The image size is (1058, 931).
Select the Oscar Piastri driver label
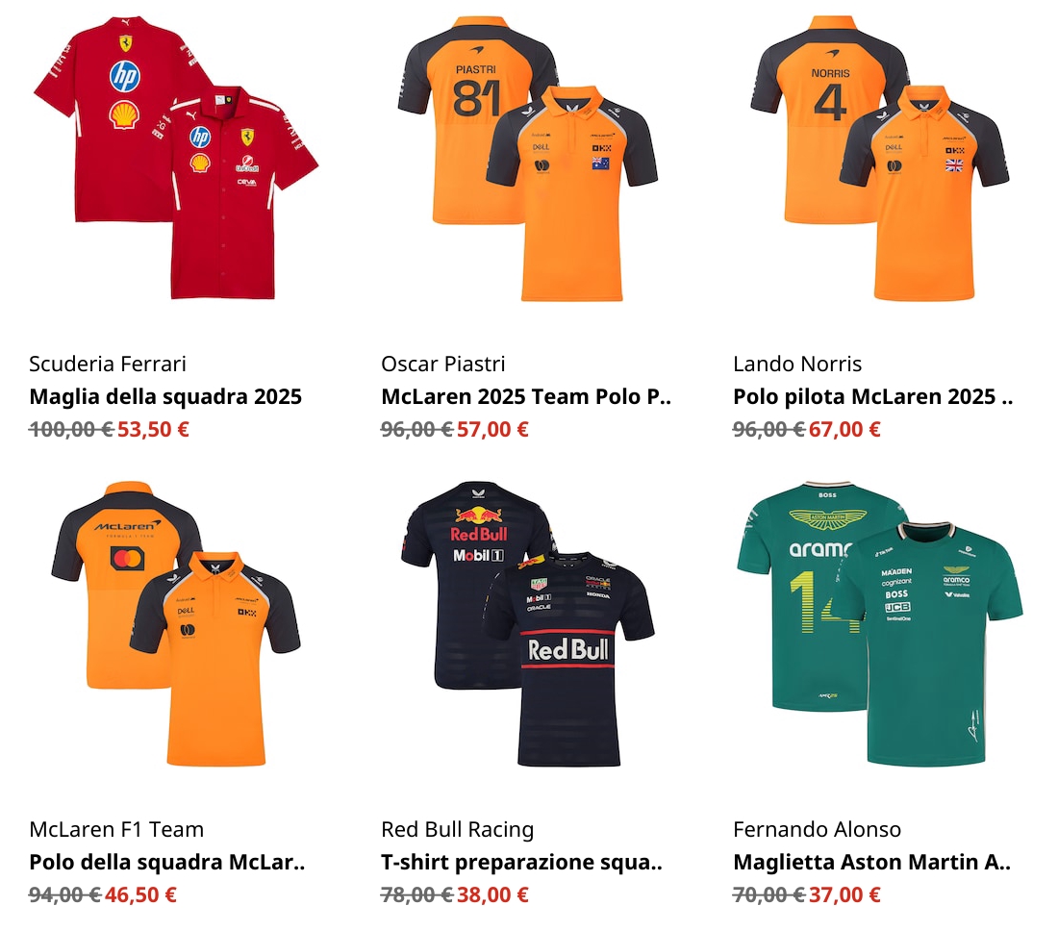(x=442, y=365)
